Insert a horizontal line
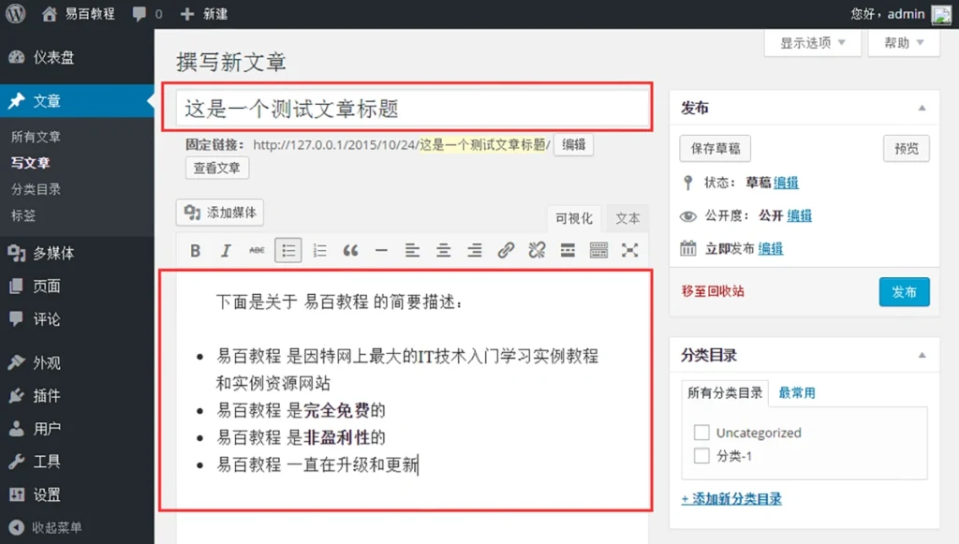The image size is (959, 544). tap(381, 251)
